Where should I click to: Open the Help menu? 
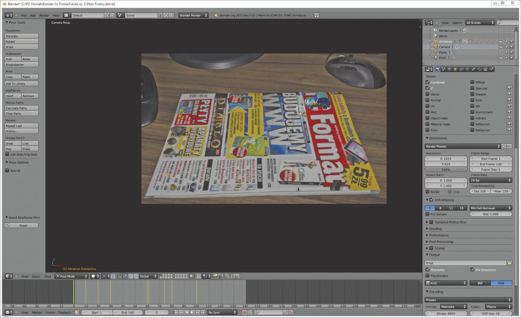(56, 15)
